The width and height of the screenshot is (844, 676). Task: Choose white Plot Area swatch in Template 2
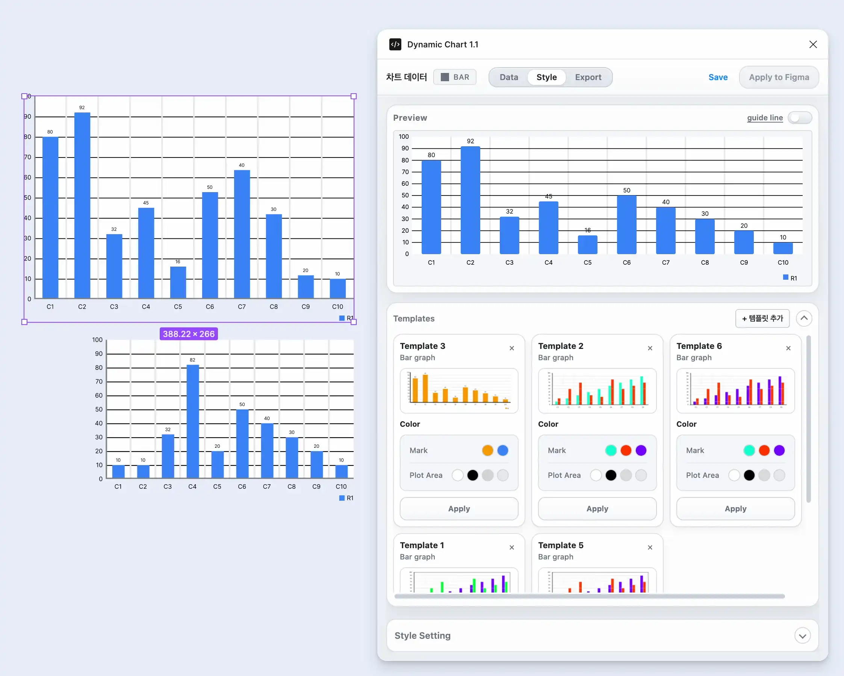[x=595, y=475]
